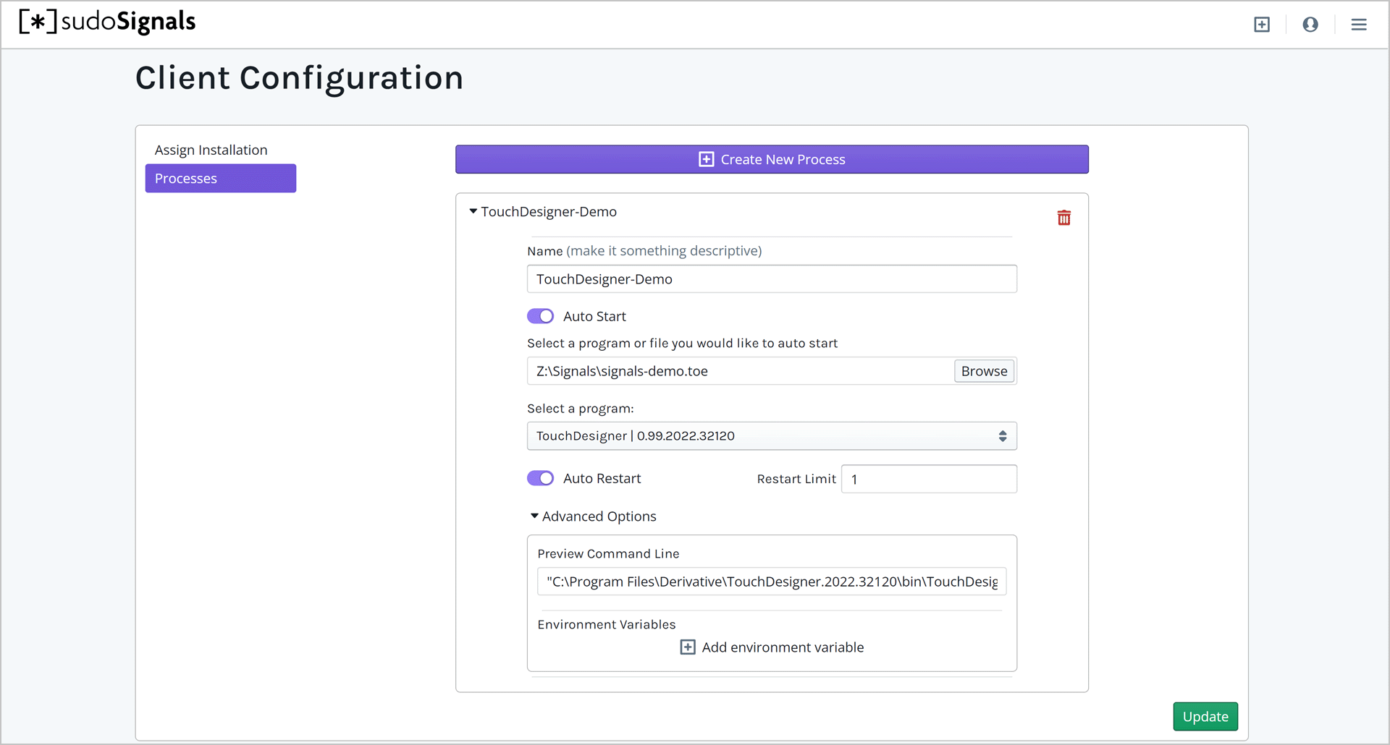The width and height of the screenshot is (1390, 745).
Task: Click the plus icon beside Add environment variable
Action: [688, 647]
